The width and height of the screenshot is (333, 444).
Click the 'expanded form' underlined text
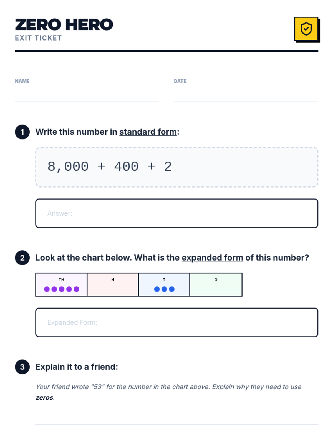212,258
